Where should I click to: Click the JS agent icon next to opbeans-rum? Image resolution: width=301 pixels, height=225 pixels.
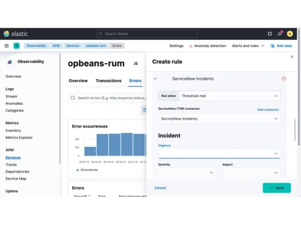[135, 64]
